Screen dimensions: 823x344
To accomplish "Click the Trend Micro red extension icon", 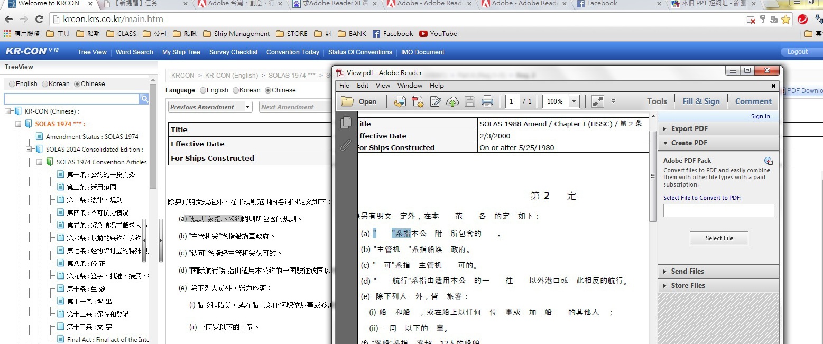I will (803, 20).
